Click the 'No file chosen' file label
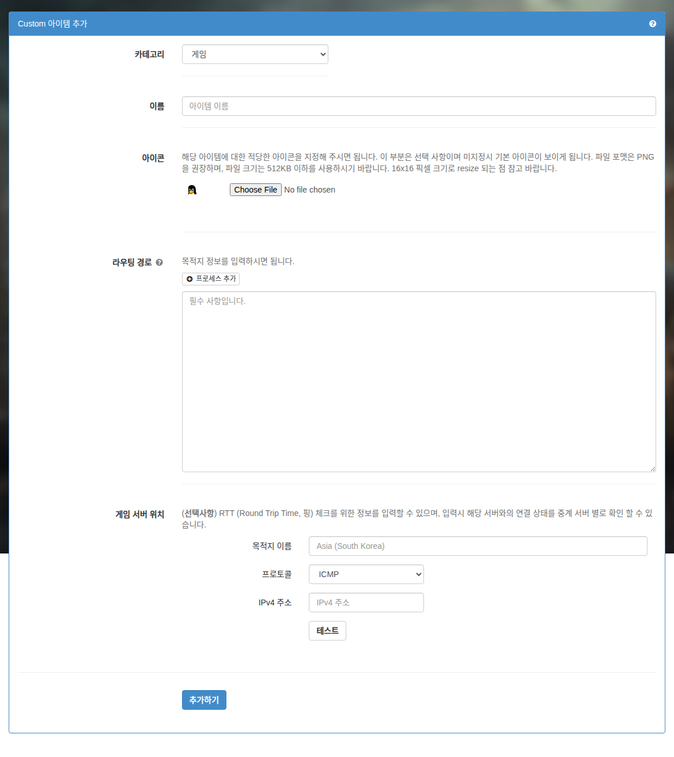This screenshot has height=757, width=674. [309, 190]
